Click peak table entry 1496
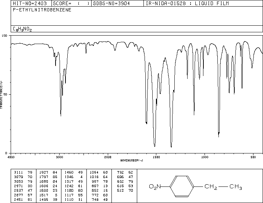The width and height of the screenshot is (263, 203). pos(44,200)
